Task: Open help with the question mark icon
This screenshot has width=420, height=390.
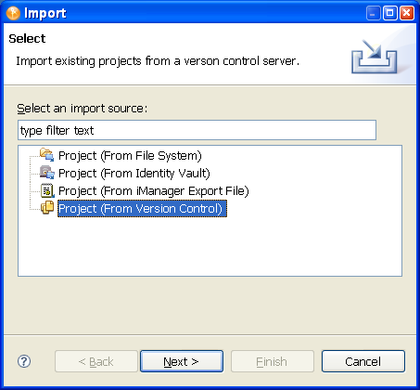Action: [24, 361]
